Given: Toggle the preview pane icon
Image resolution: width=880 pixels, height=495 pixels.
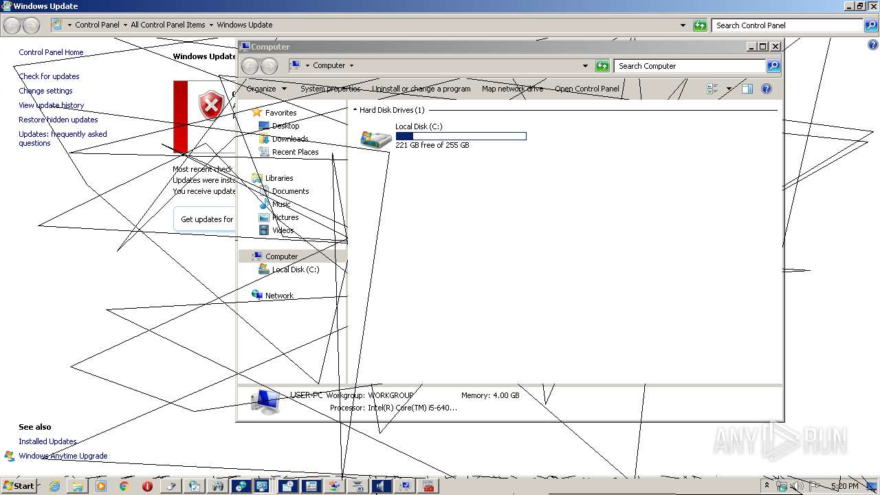Looking at the screenshot, I should [x=747, y=89].
